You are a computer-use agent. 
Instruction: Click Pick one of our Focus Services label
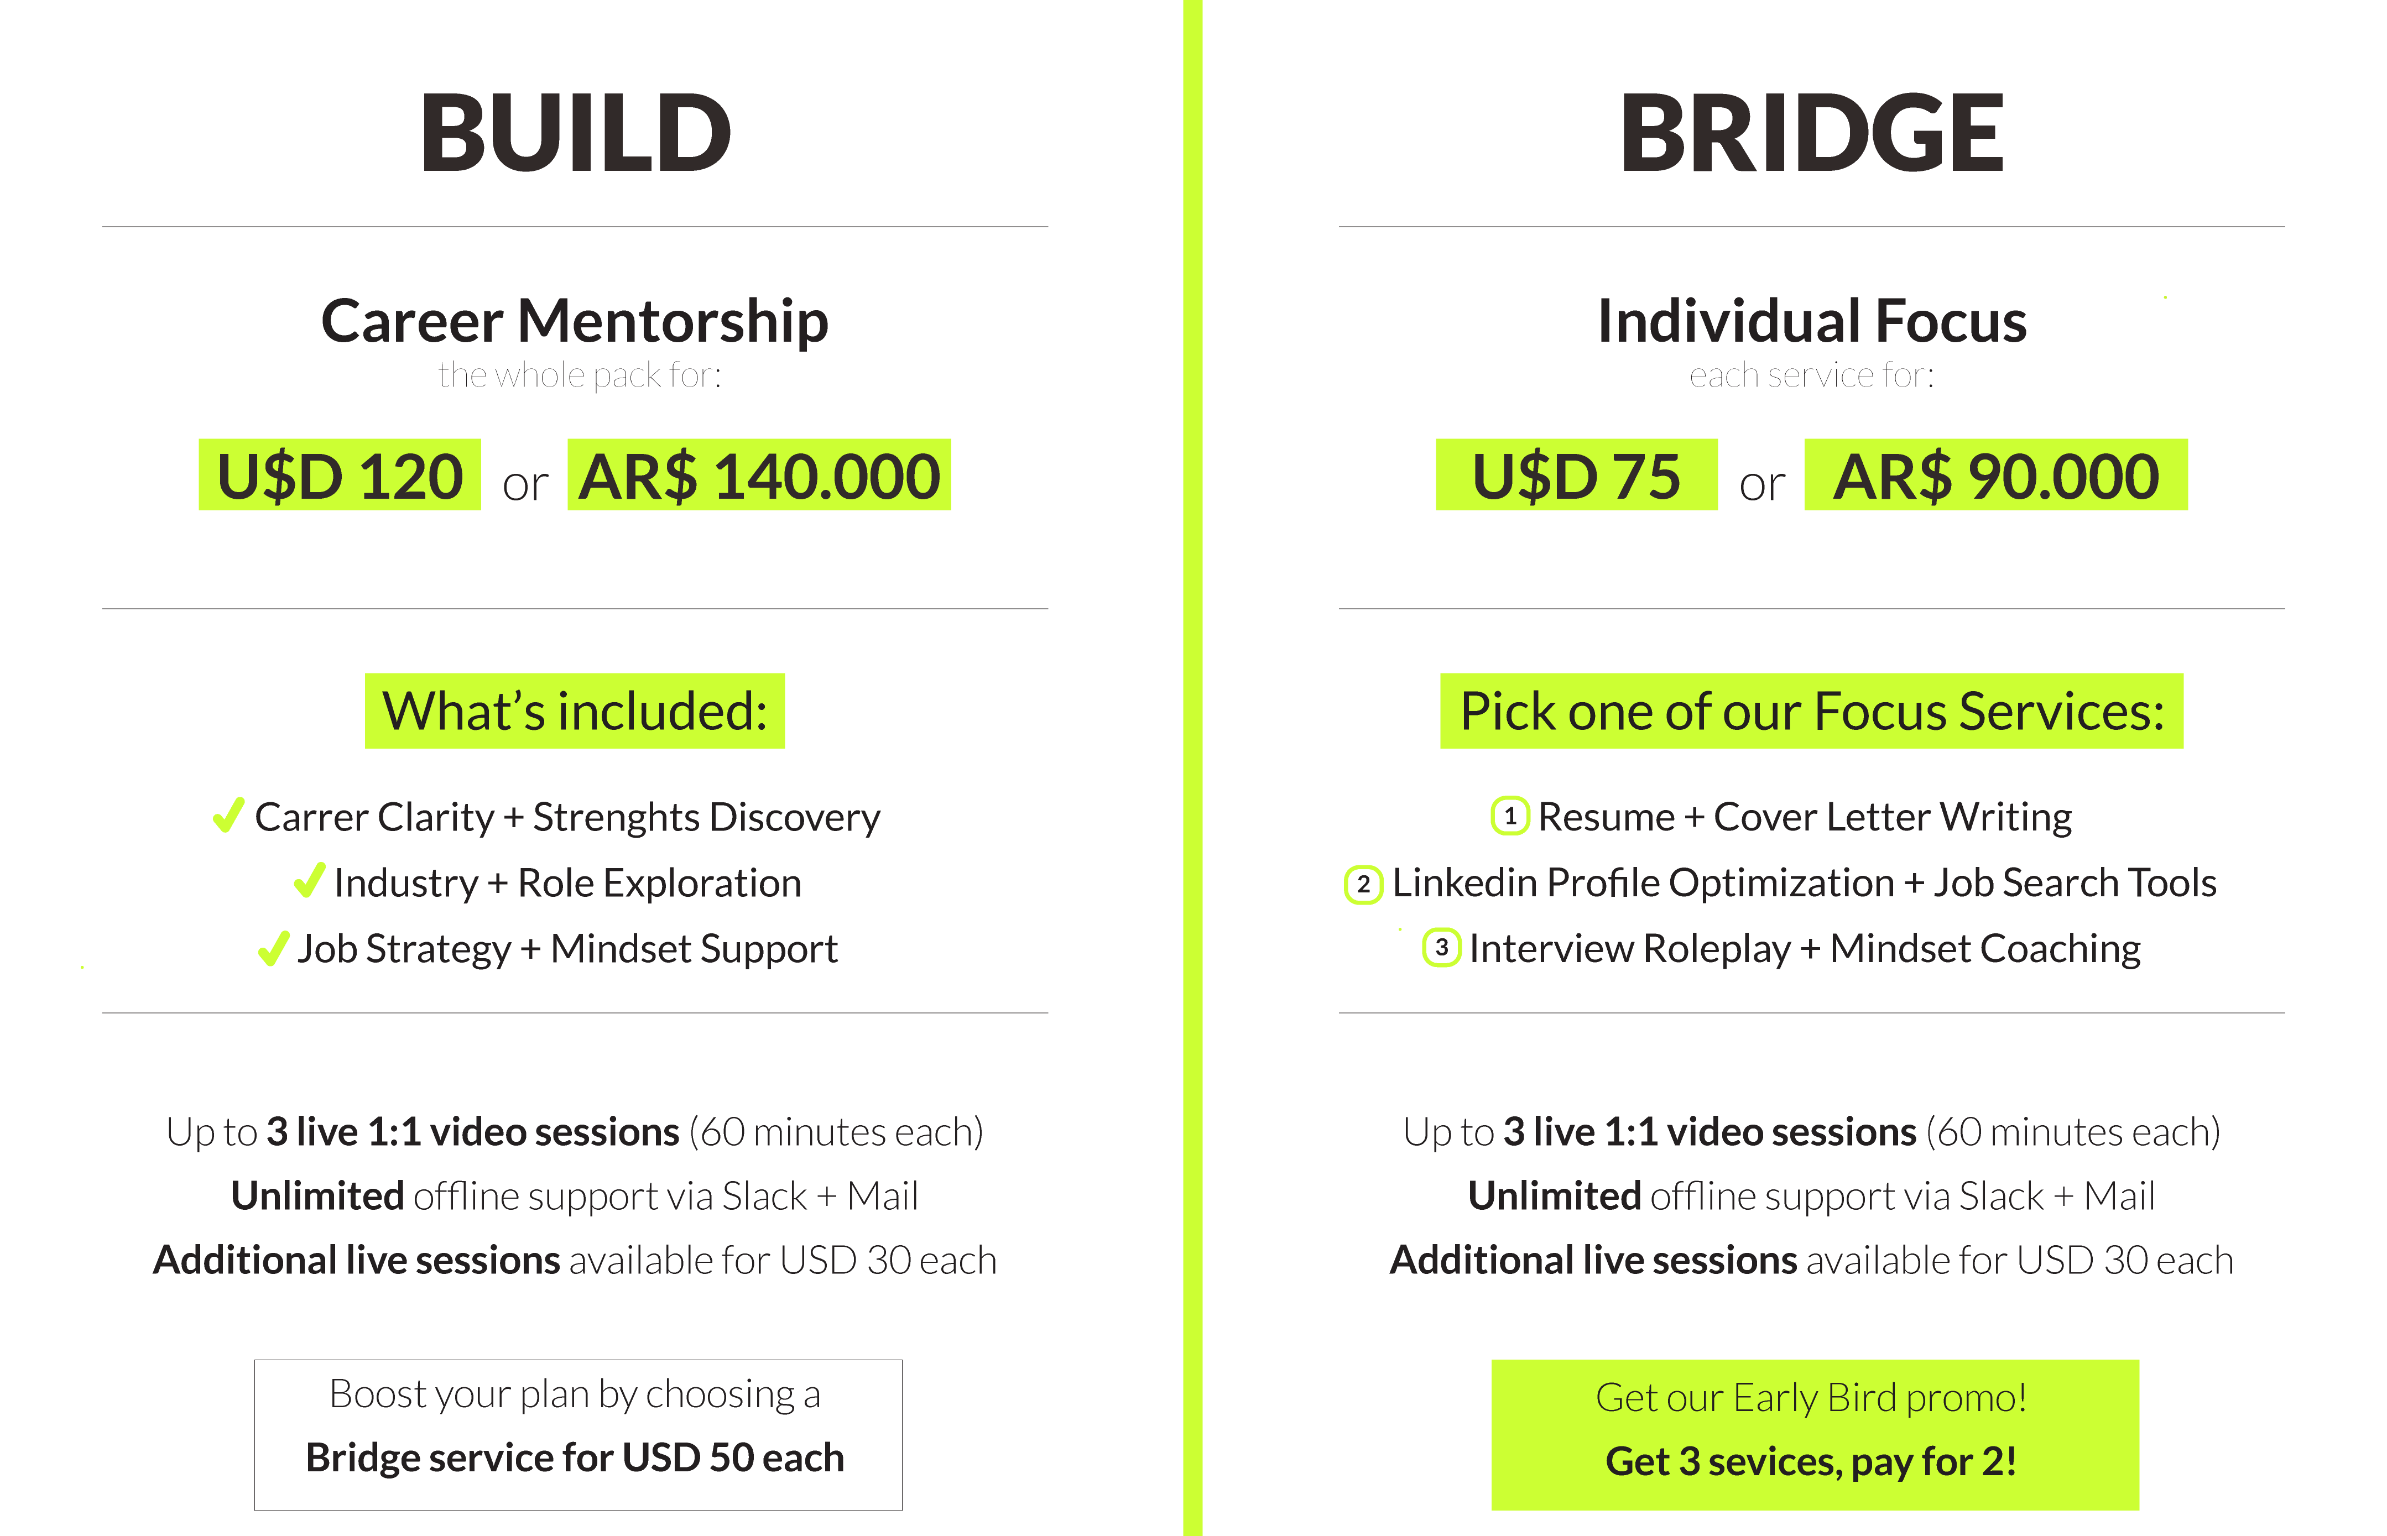point(1811,711)
